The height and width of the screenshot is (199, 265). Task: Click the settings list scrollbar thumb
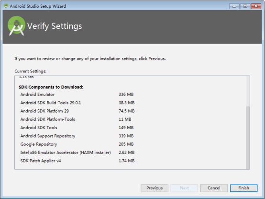coord(248,138)
